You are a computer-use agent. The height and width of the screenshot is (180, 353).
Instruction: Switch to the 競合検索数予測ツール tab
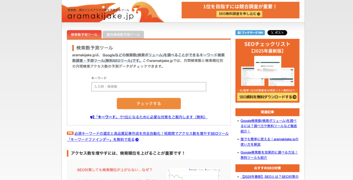point(123,35)
